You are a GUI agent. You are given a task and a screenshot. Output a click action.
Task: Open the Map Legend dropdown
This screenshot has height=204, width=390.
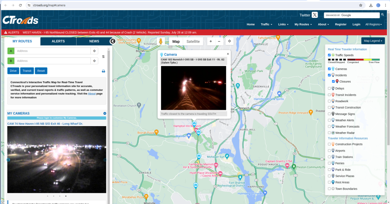coord(373,41)
